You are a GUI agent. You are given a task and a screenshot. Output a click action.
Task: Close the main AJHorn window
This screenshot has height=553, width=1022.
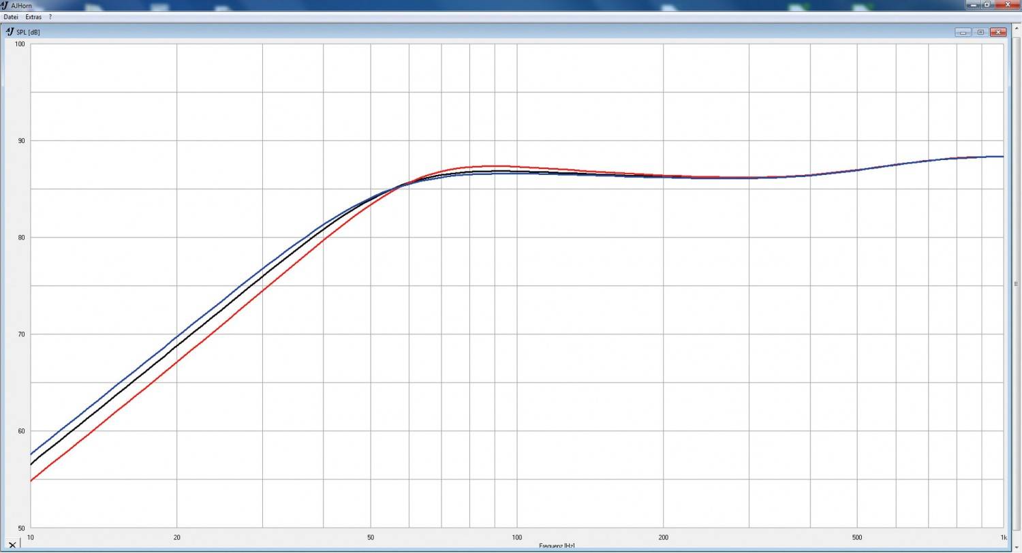click(x=1008, y=5)
